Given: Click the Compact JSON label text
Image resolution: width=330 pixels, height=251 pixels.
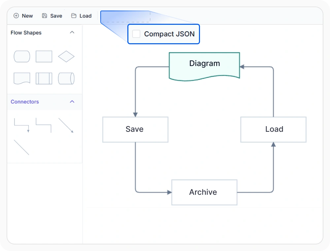Looking at the screenshot, I should coord(169,34).
